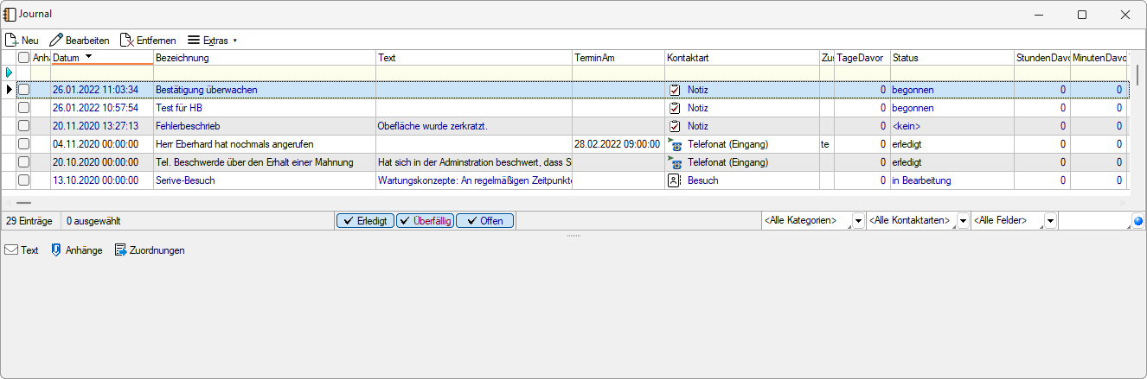Select all entries via header checkbox
The image size is (1147, 379).
click(x=24, y=58)
